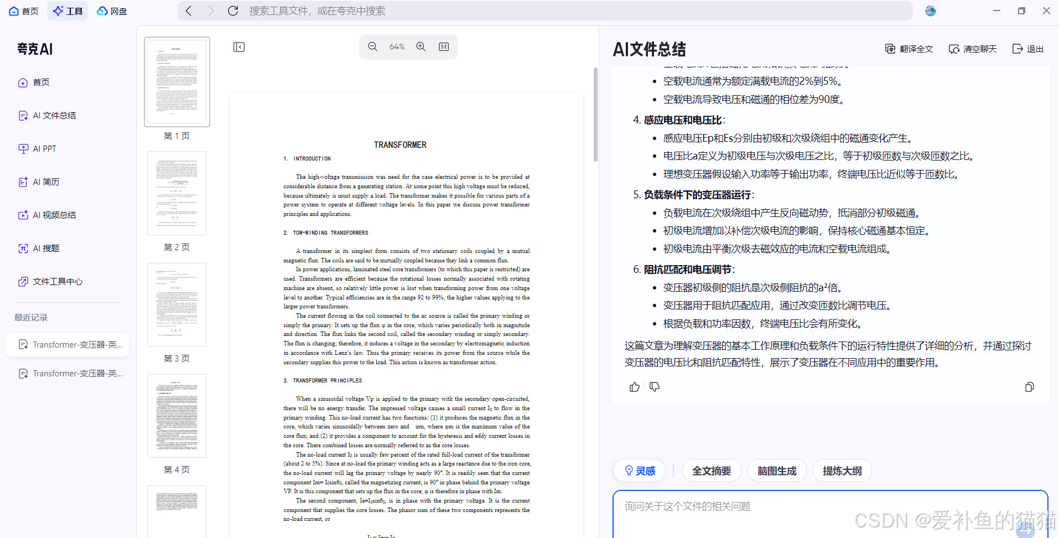Image resolution: width=1059 pixels, height=538 pixels.
Task: Click the 灵感 button
Action: (x=640, y=471)
